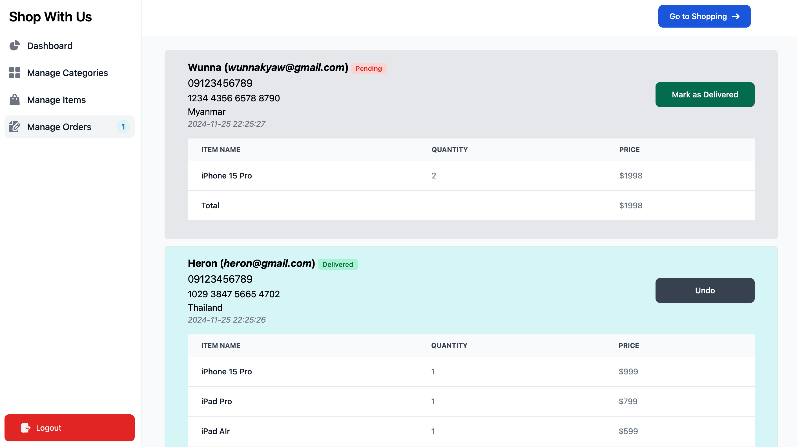The image size is (797, 447).
Task: Click the iPad Pro row in Heron's order
Action: 216,401
